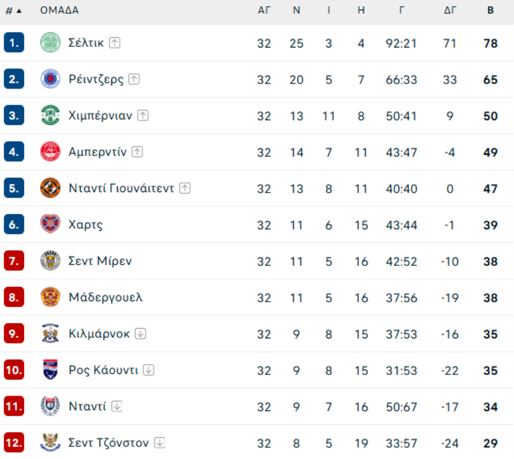Click the red position 11 badge
Image resolution: width=514 pixels, height=459 pixels.
pos(14,407)
